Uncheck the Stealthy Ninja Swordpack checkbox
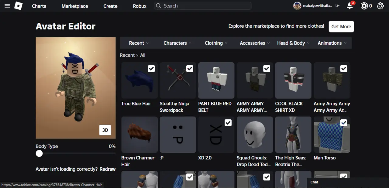 click(190, 69)
